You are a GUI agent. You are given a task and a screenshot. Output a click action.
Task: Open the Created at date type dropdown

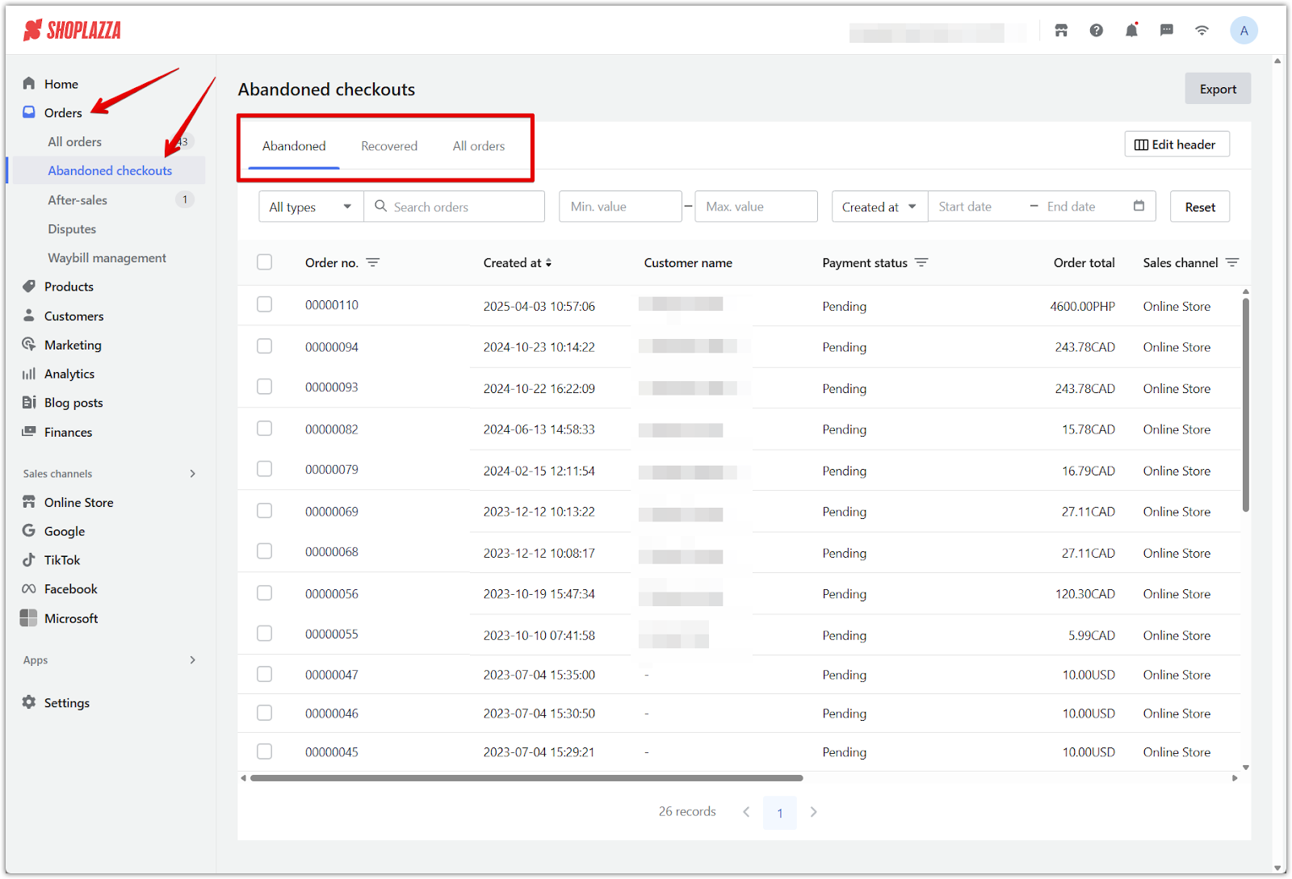click(880, 207)
